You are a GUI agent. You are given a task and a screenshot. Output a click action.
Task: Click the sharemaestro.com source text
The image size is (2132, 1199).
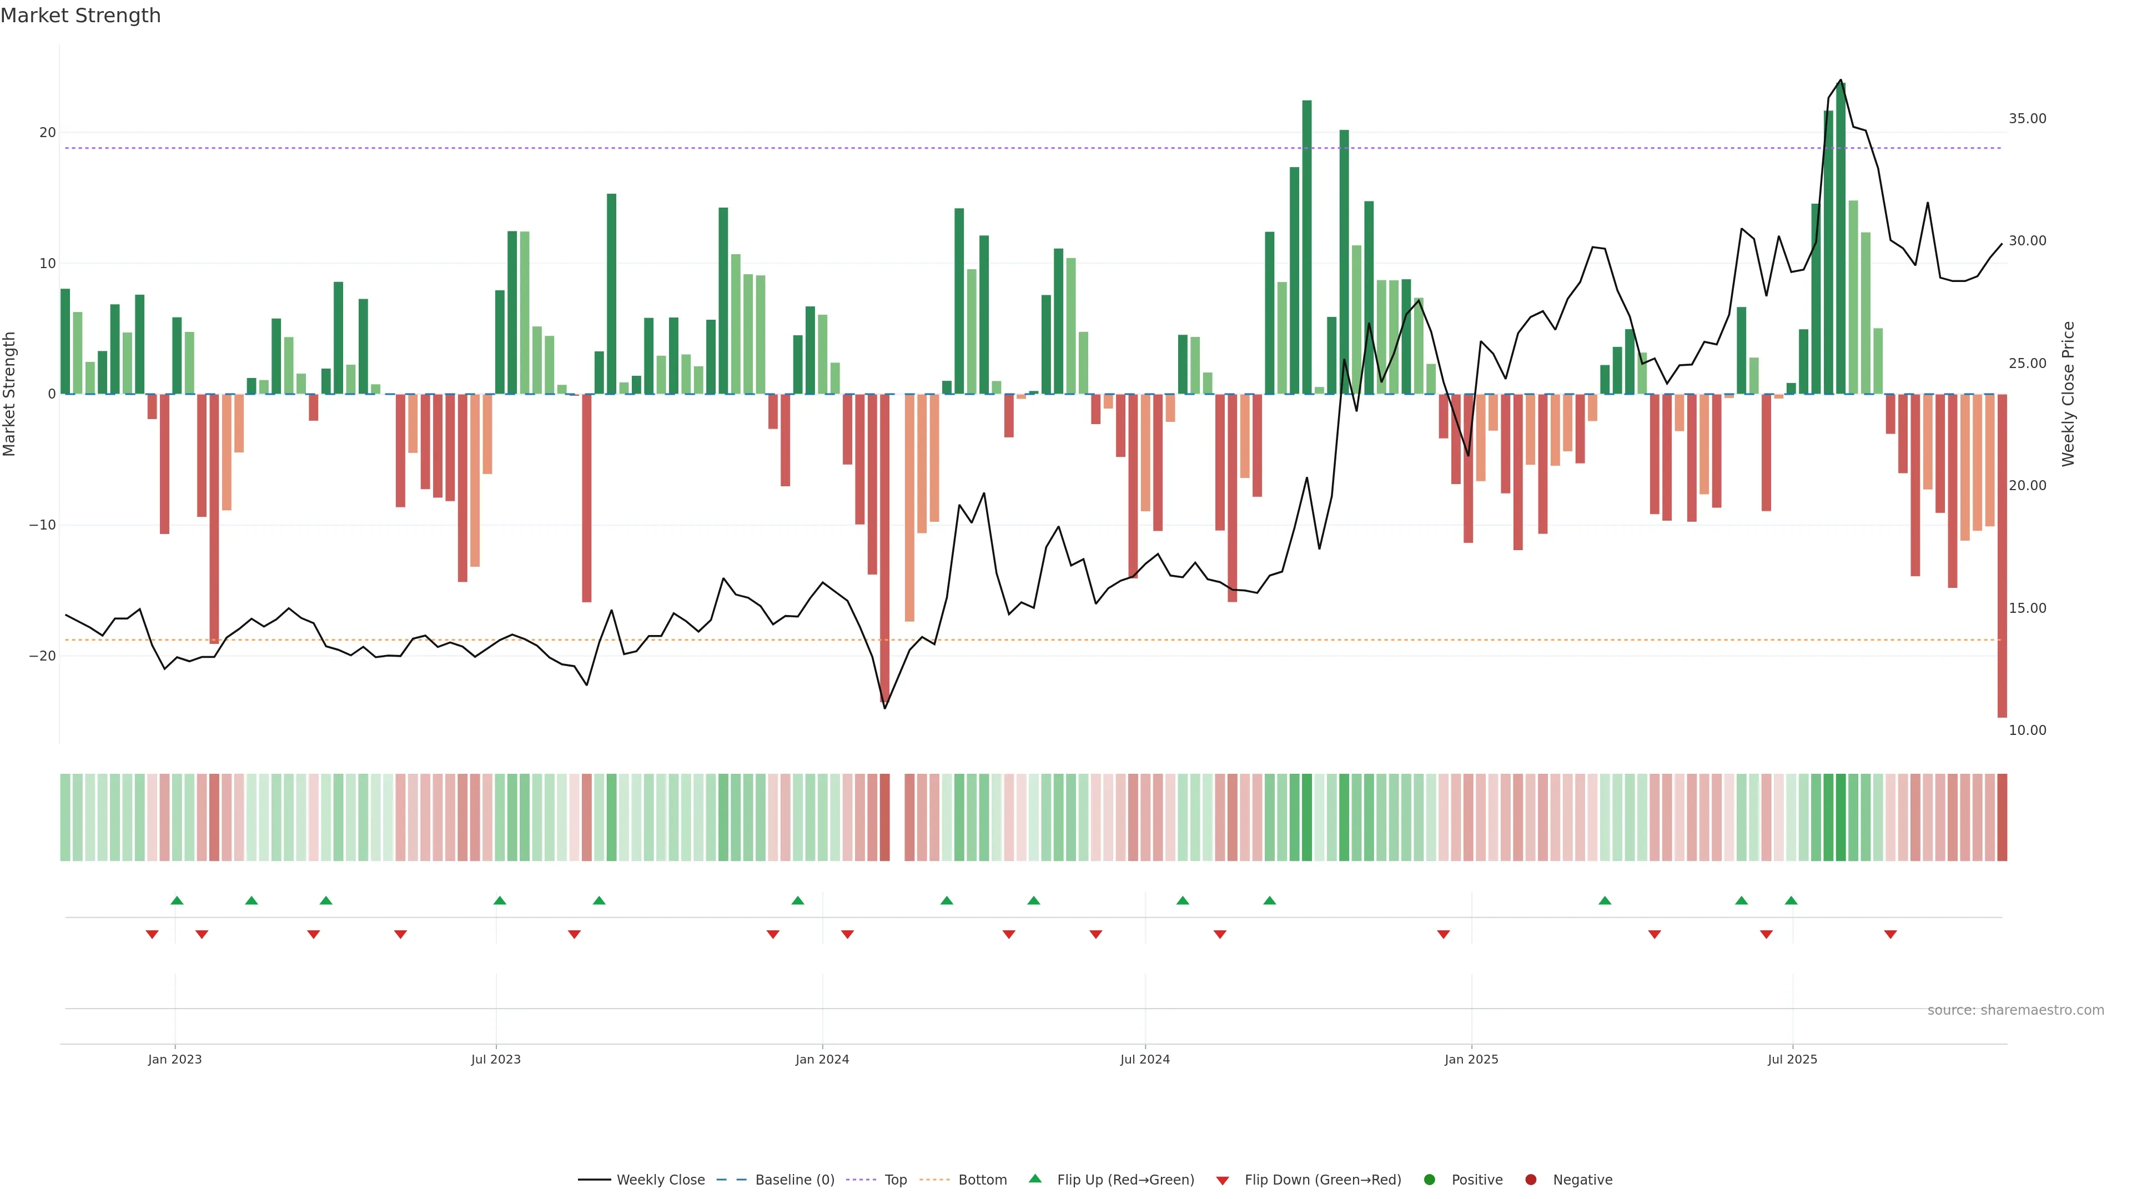[x=2015, y=1010]
